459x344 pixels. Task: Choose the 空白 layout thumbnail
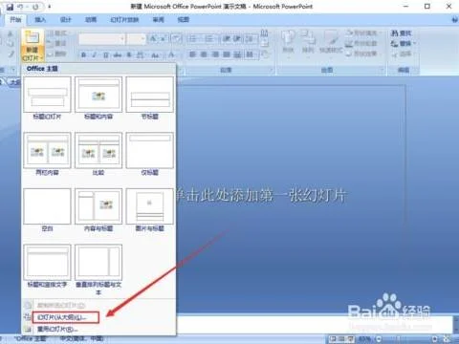47,206
